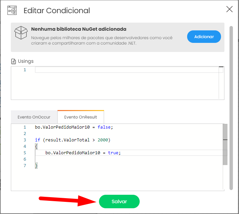239x214 pixels.
Task: Click the false keyword on line 1
Action: 104,127
